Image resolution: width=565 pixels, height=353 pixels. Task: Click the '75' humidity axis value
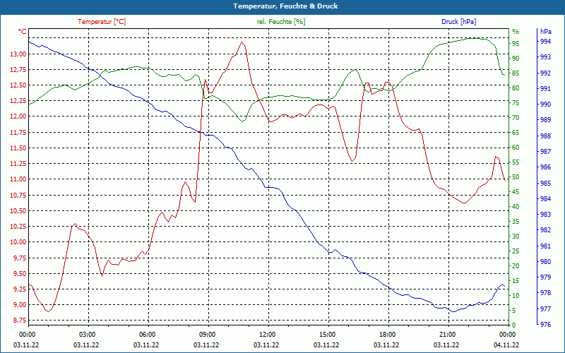point(516,103)
